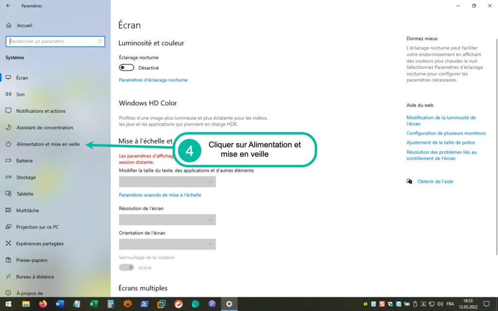Go to Notifications et actions section

click(41, 111)
